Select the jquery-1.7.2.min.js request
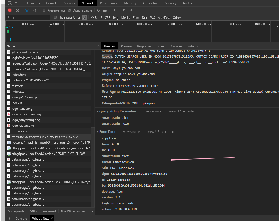279x221 pixels. click(48, 97)
